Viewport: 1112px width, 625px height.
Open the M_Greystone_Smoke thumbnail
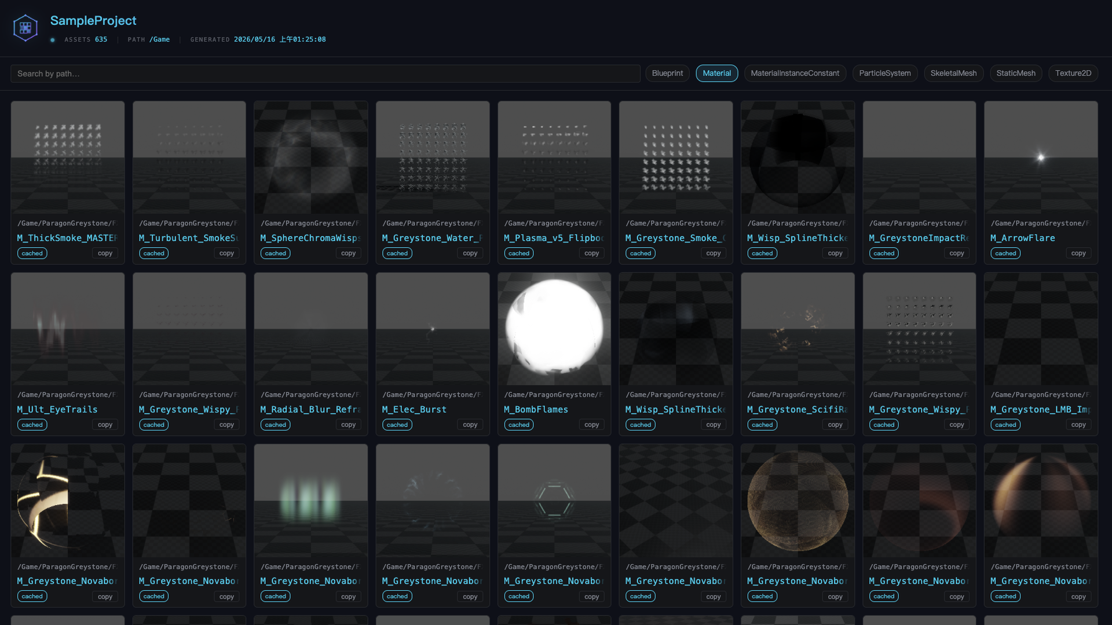click(x=676, y=157)
